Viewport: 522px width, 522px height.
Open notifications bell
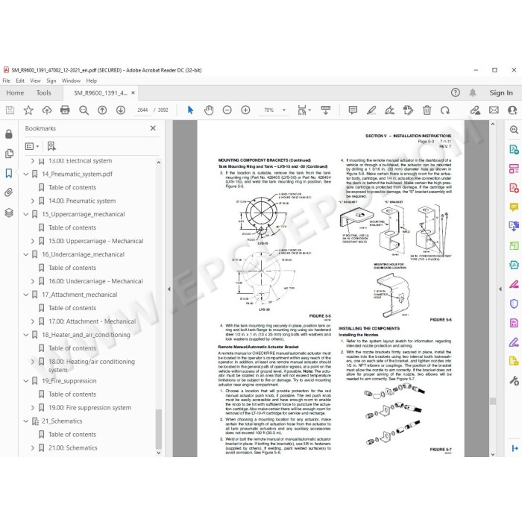(x=472, y=92)
